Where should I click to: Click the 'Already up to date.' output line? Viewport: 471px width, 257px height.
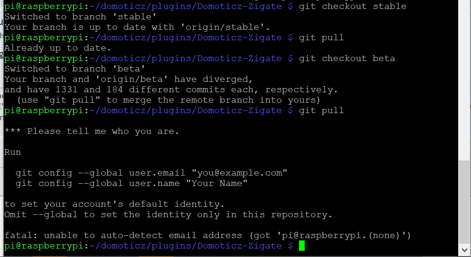(x=58, y=48)
